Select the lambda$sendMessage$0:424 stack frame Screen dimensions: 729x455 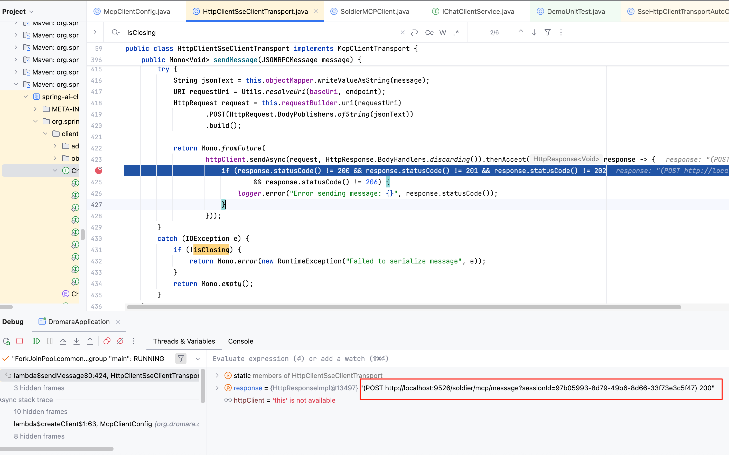(100, 375)
